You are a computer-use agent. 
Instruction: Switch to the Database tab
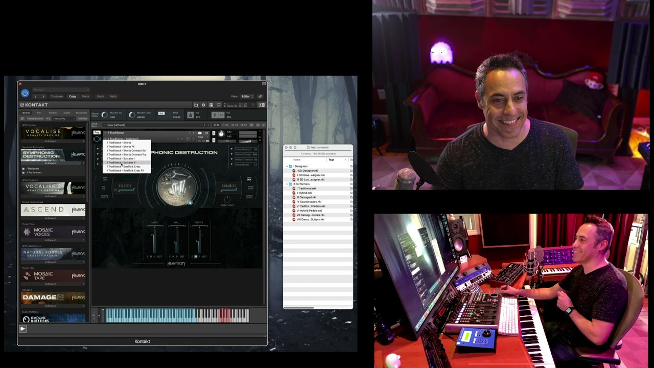pyautogui.click(x=53, y=113)
